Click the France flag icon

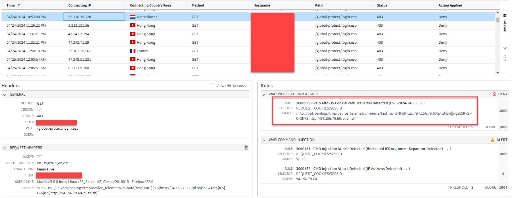pos(133,51)
